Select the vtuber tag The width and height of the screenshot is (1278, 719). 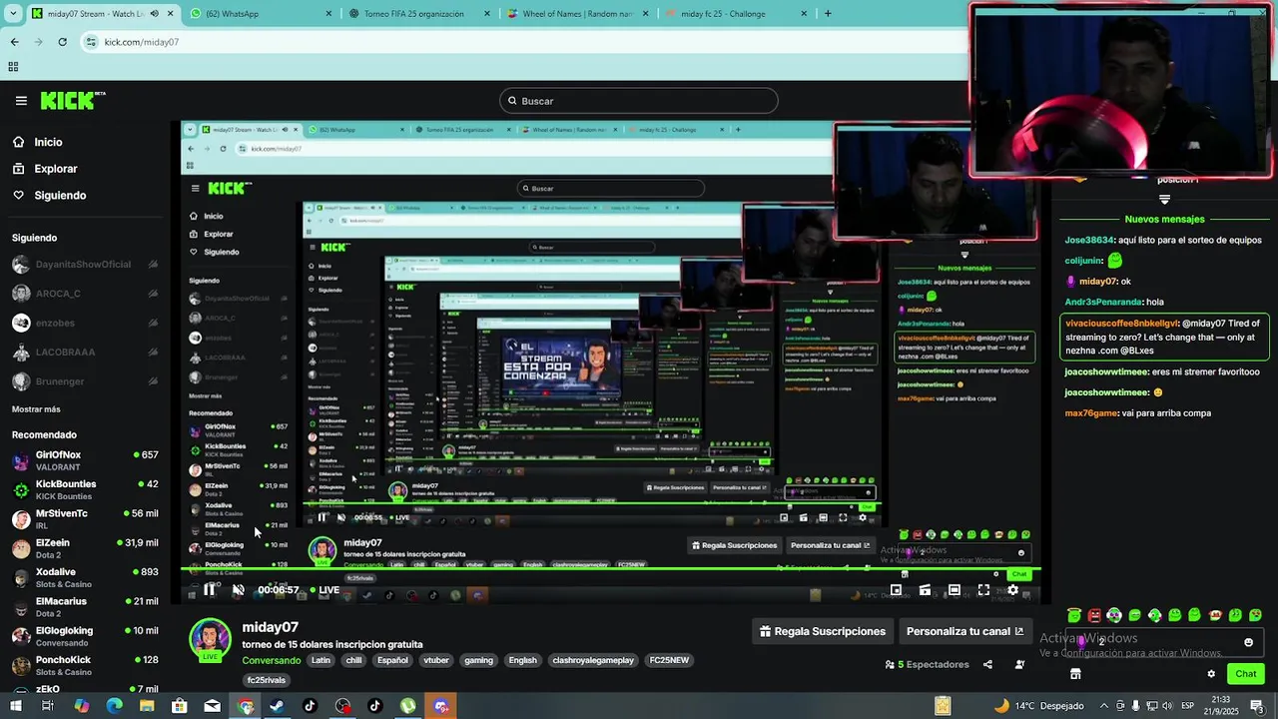pyautogui.click(x=436, y=660)
